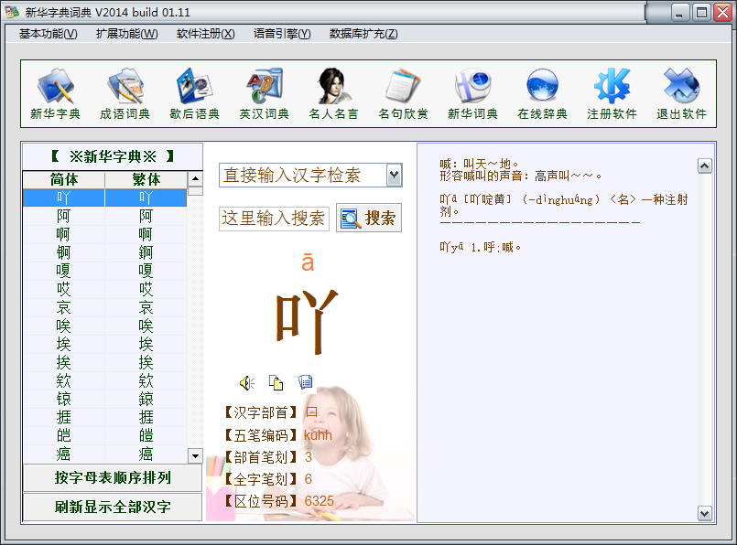Open the 软件注册(X) menu
The image size is (737, 545).
point(206,34)
